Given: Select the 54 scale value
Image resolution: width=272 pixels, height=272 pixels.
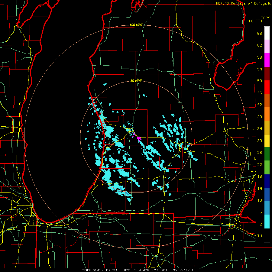Looking at the screenshot, I should coord(260,69).
